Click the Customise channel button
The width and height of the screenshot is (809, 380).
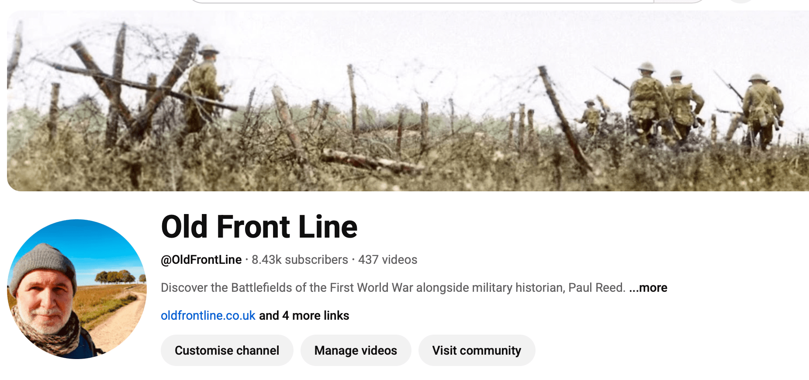tap(227, 350)
